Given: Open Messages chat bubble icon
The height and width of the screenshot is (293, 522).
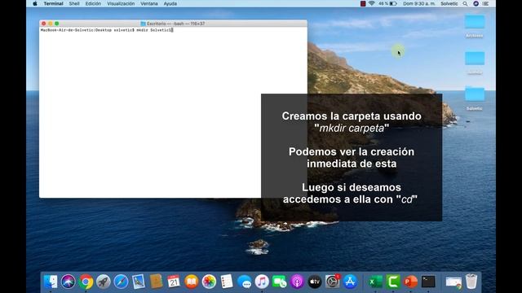Looking at the screenshot, I should (245, 282).
